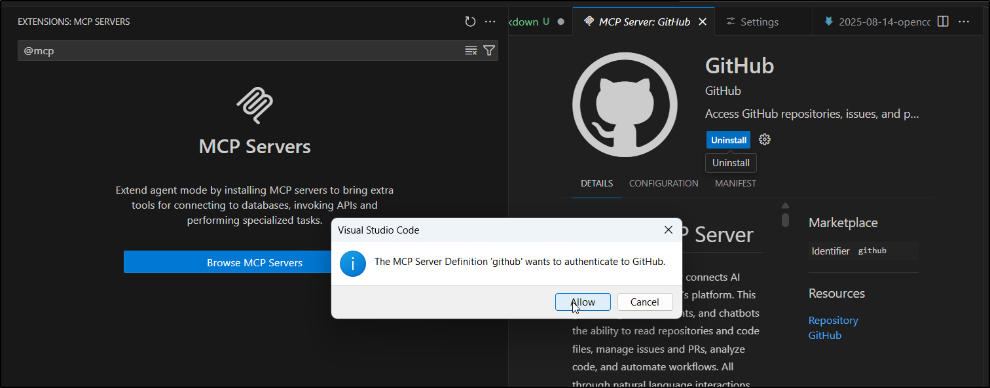990x388 pixels.
Task: Clear the extensions search results
Action: tap(471, 50)
